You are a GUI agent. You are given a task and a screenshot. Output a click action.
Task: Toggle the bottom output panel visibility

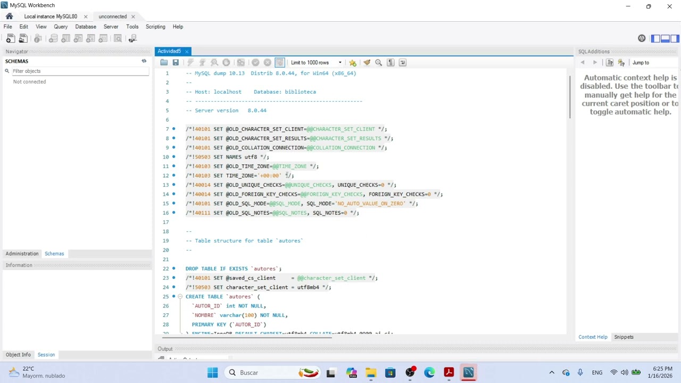coord(665,38)
